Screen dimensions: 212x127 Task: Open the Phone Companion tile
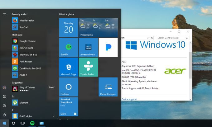(108, 87)
